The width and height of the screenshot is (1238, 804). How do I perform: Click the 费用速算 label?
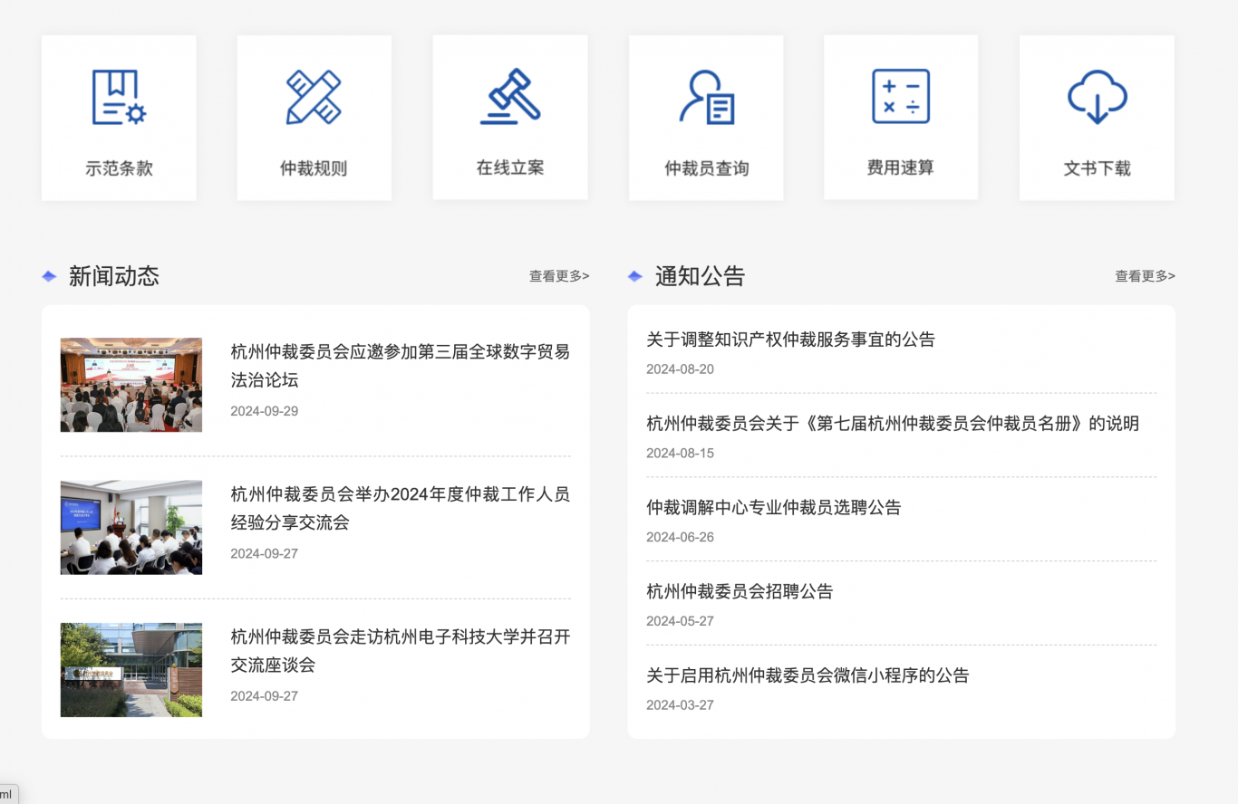(x=901, y=167)
